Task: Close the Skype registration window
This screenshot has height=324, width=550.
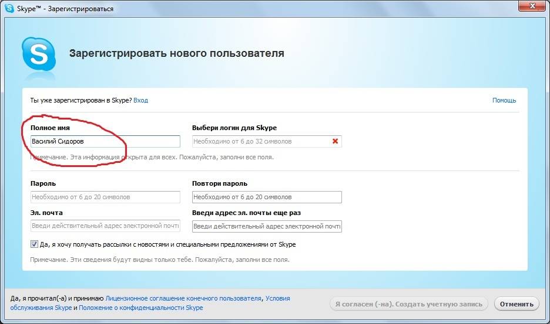Action: coord(532,6)
